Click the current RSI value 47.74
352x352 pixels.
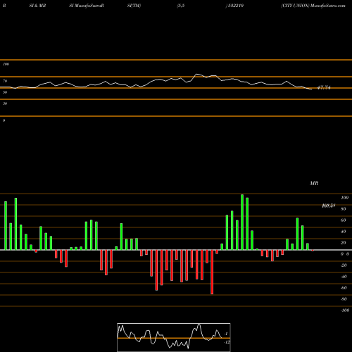(x=324, y=88)
